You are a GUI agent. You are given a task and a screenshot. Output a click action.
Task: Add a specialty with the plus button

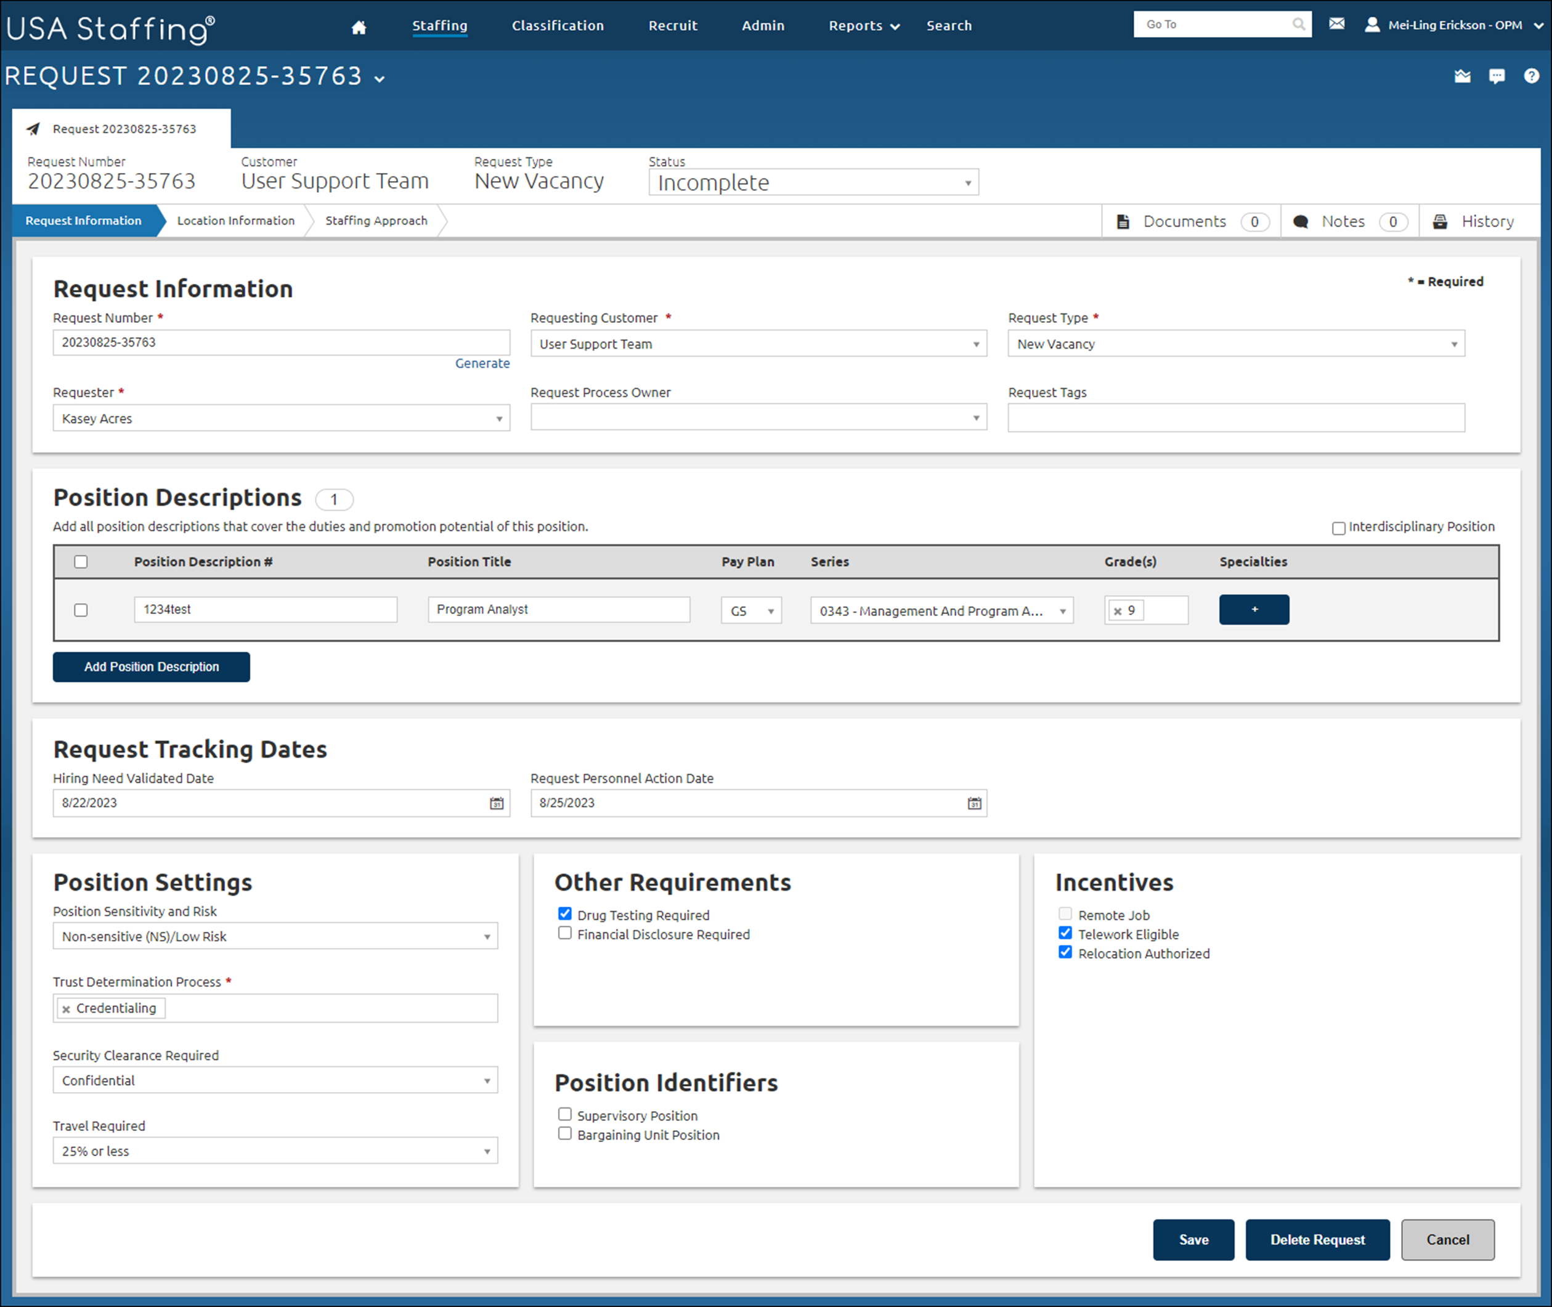(x=1254, y=610)
